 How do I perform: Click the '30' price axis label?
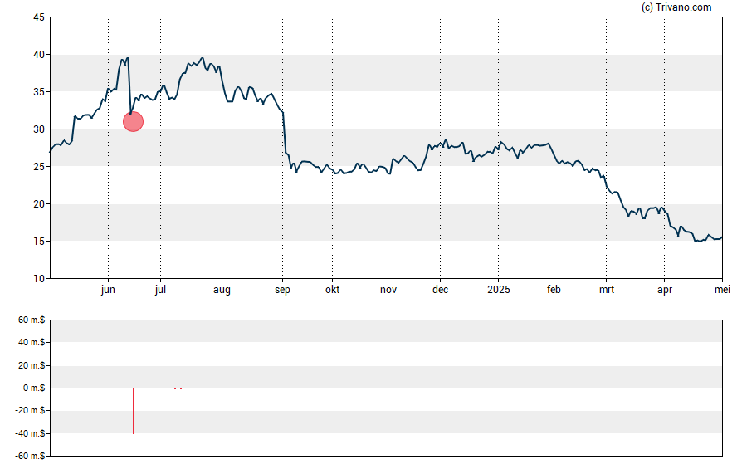39,129
